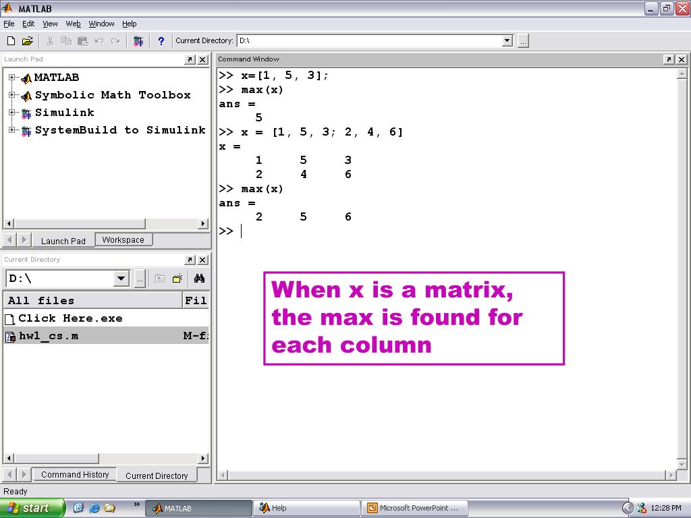The image size is (691, 518).
Task: Close the Launch Pad panel
Action: [x=202, y=59]
